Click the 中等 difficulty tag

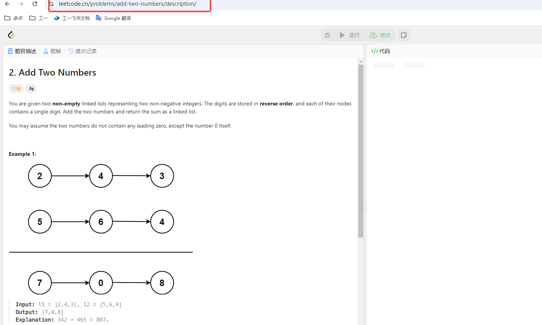[x=16, y=89]
